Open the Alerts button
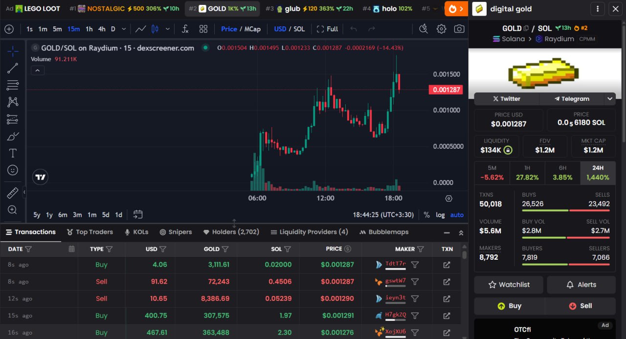This screenshot has width=626, height=339. (581, 285)
